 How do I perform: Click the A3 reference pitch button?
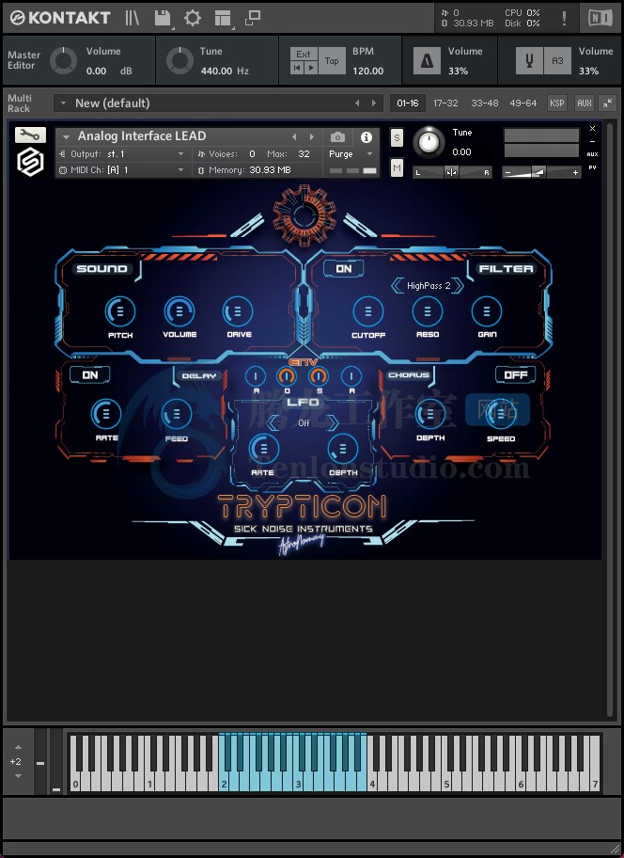(x=557, y=61)
